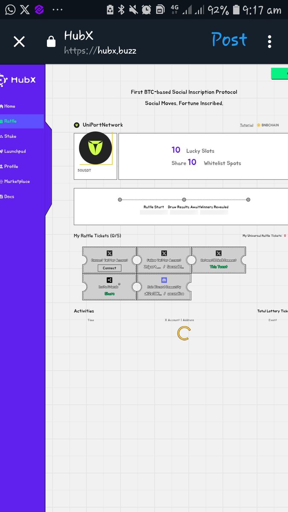This screenshot has width=288, height=512.
Task: Tap the alarm clock status icon
Action: pos(146,9)
